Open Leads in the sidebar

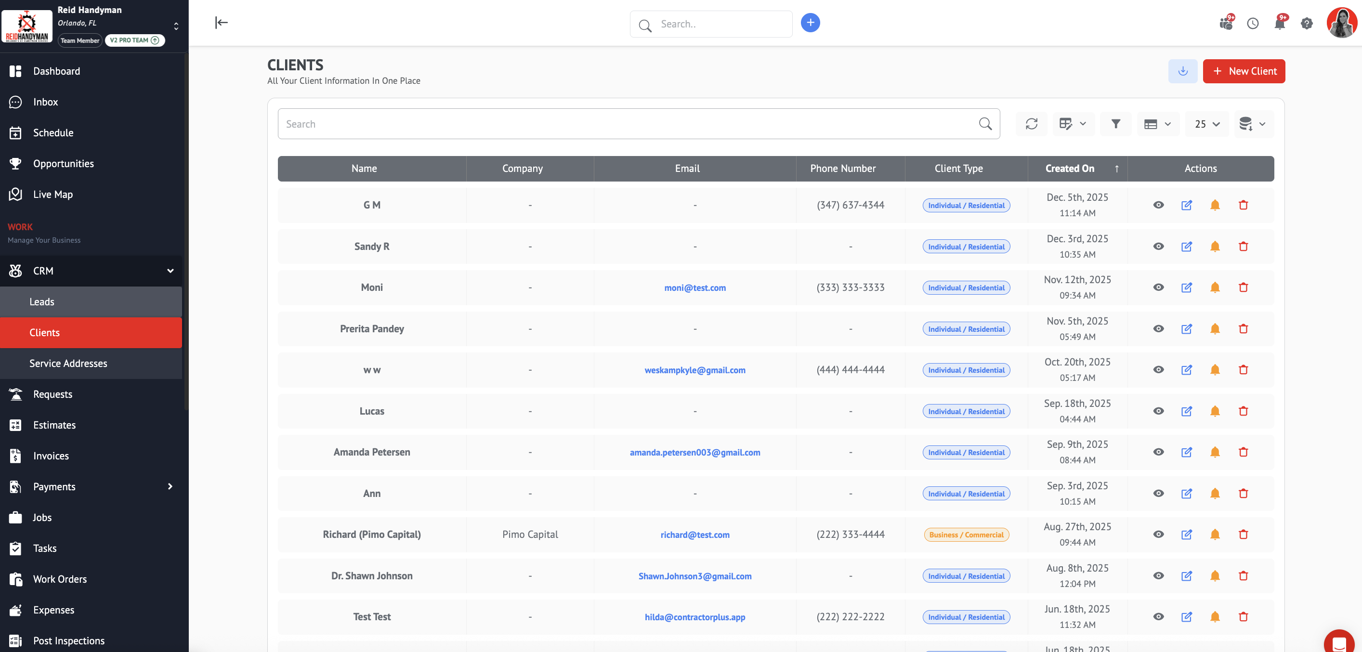(42, 302)
